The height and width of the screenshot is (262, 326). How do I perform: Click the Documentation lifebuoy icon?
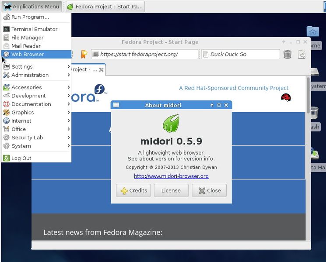(7, 104)
